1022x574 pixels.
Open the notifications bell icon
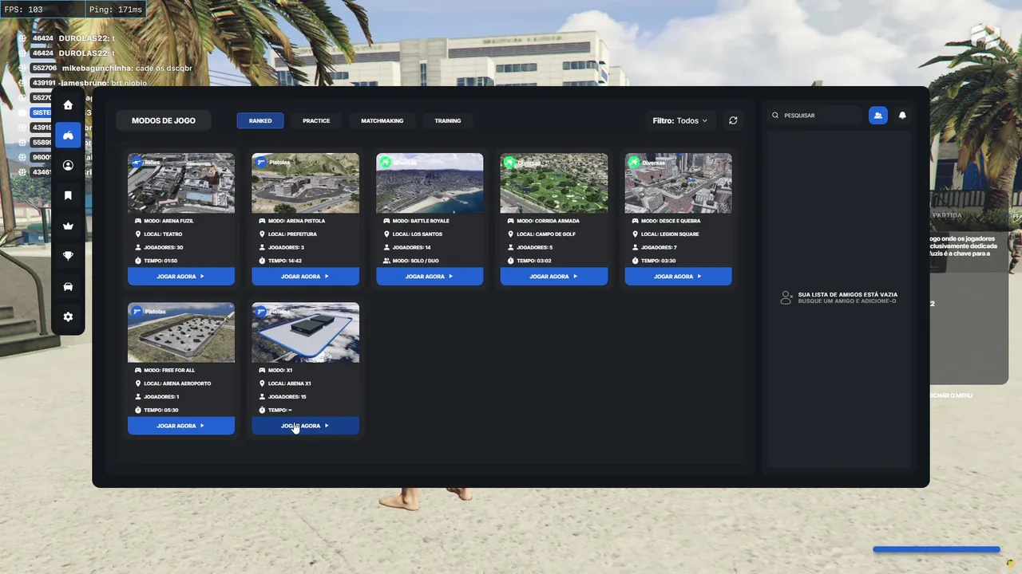coord(902,116)
